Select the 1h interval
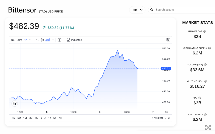Image resolution: width=215 pixels, height=134 pixels. (x=26, y=40)
